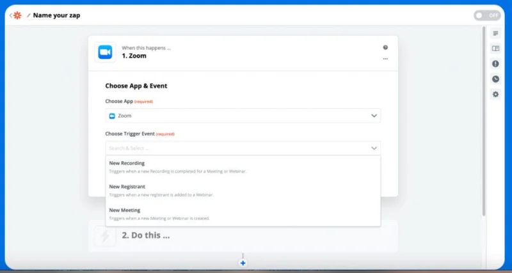
Task: Collapse the trigger event dropdown chevron
Action: (374, 148)
